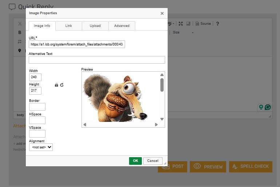Screen dimensions: 280x187
Task: Select the Image Info tab
Action: (42, 26)
